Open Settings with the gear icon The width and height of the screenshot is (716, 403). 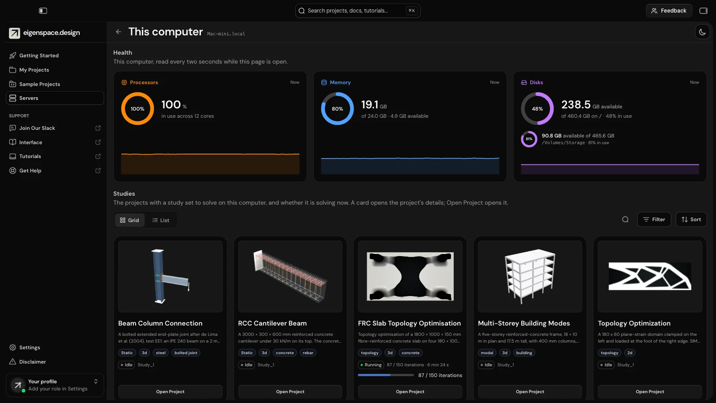point(55,347)
